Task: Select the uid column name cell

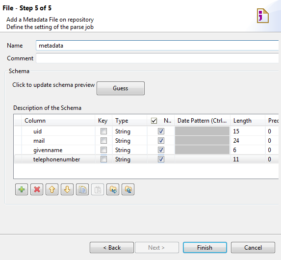Action: (x=58, y=131)
